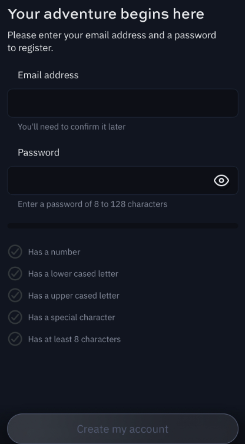Click the Email address label

click(x=48, y=75)
